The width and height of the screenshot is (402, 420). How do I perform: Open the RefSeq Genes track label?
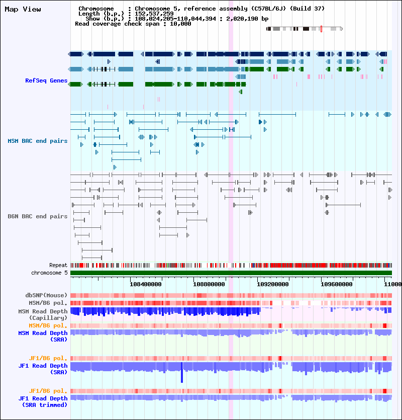point(46,80)
